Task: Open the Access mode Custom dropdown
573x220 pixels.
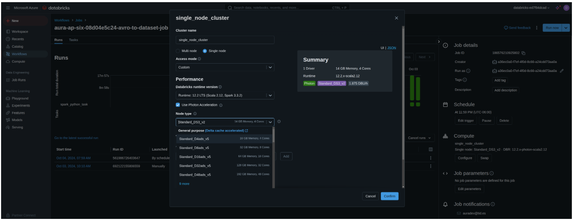Action: tap(225, 67)
